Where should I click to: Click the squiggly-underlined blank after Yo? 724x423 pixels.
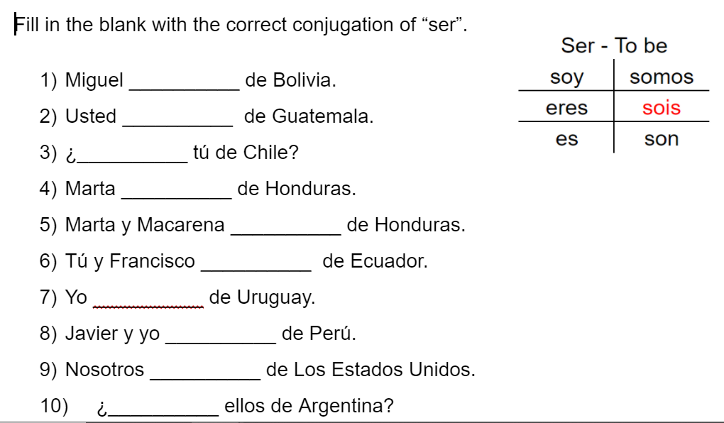pos(148,300)
